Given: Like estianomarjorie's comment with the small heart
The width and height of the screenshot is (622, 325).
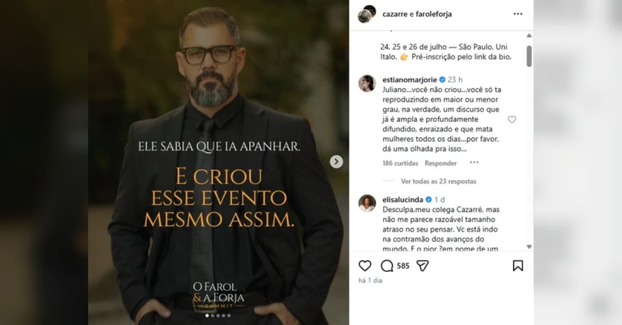Looking at the screenshot, I should 512,120.
